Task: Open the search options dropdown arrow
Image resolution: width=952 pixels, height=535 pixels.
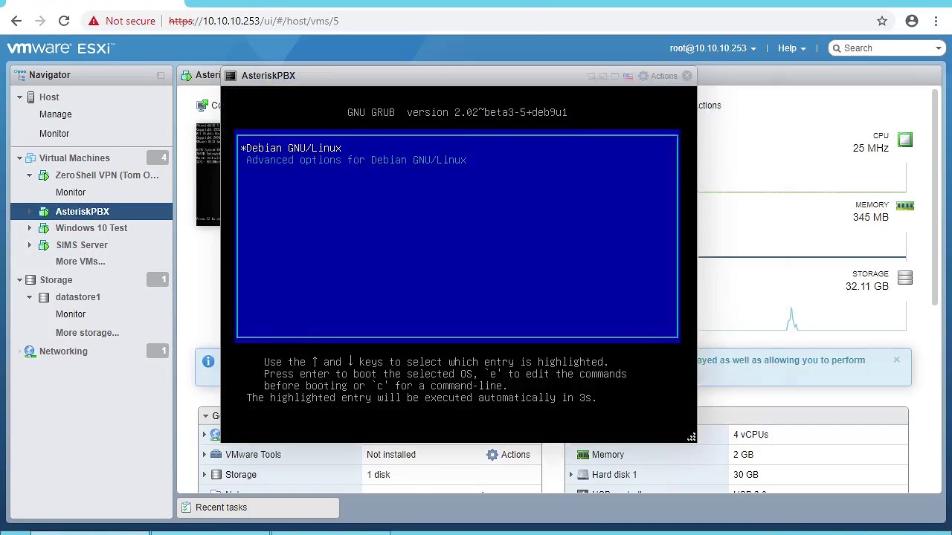Action: point(939,48)
